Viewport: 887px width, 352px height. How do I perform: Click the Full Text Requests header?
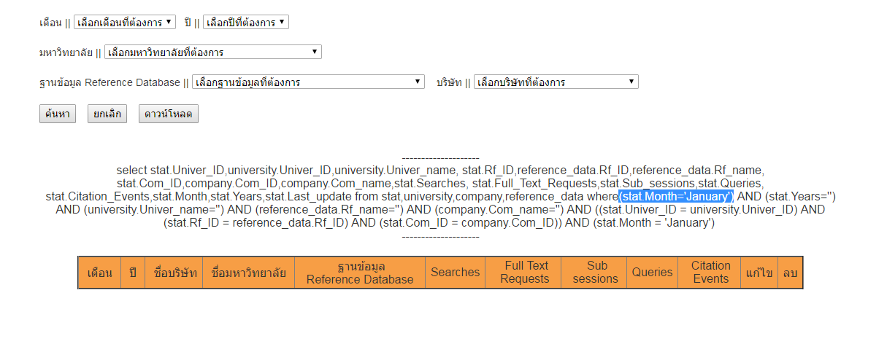point(524,273)
